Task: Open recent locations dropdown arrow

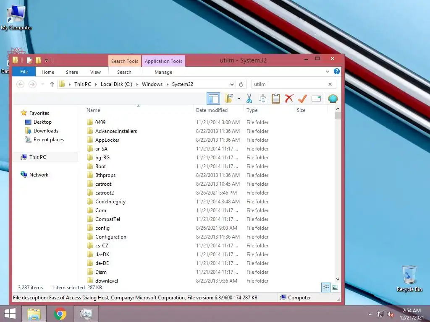Action: [42, 84]
